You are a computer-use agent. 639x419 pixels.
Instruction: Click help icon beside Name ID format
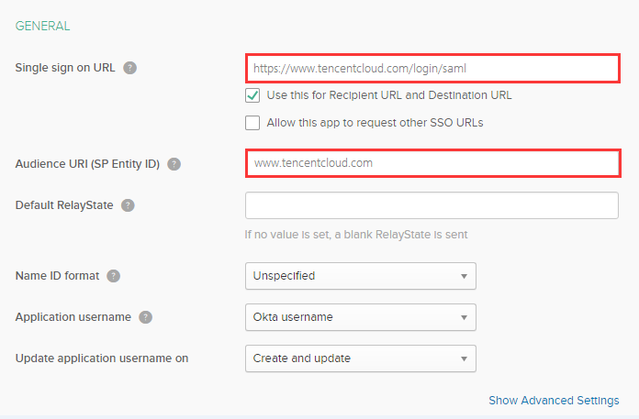(113, 275)
